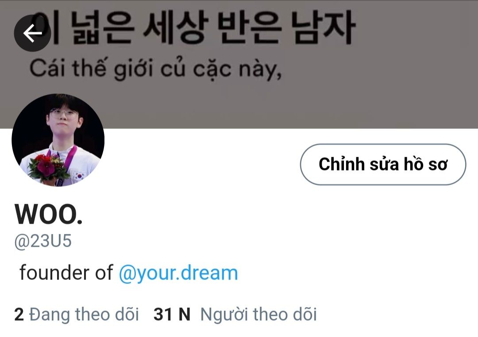478x337 pixels.
Task: Select the display name 'WOO.'
Action: [49, 214]
